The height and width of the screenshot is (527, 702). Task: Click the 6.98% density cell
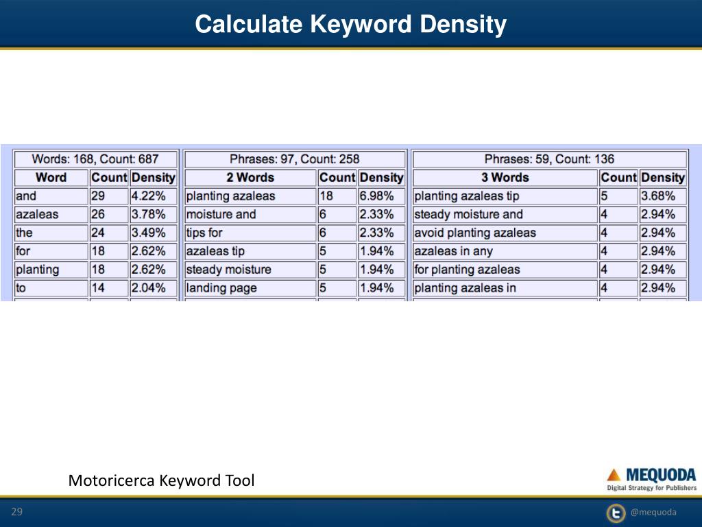pos(382,196)
